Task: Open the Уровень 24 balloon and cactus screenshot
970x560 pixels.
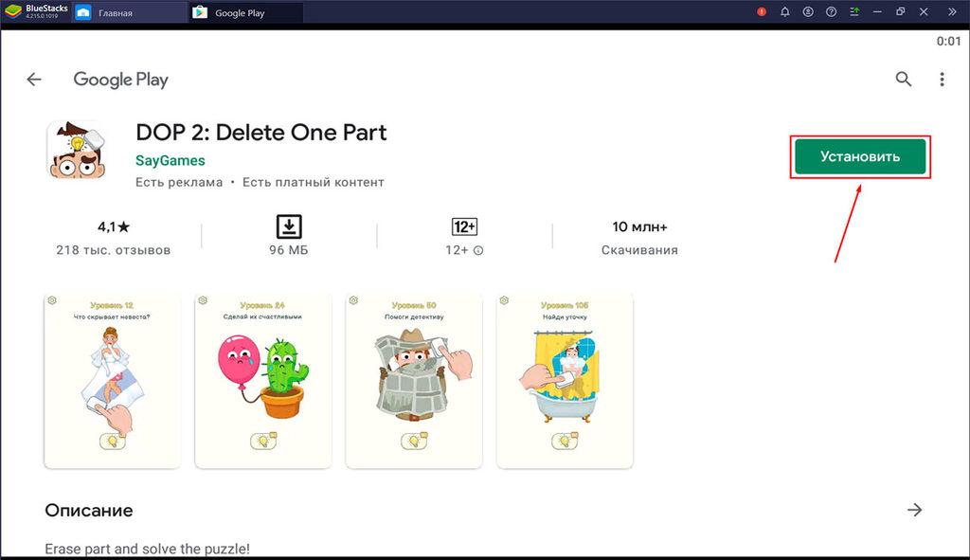Action: (x=263, y=381)
